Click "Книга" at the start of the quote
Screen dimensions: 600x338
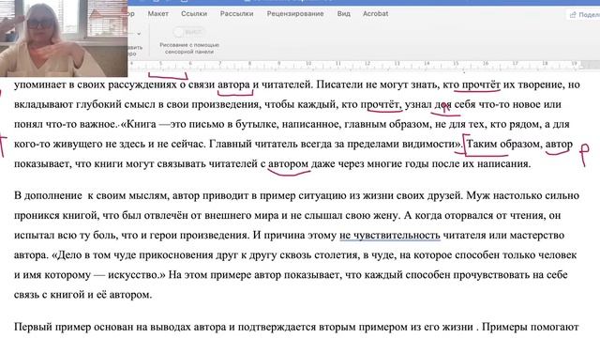pos(141,124)
